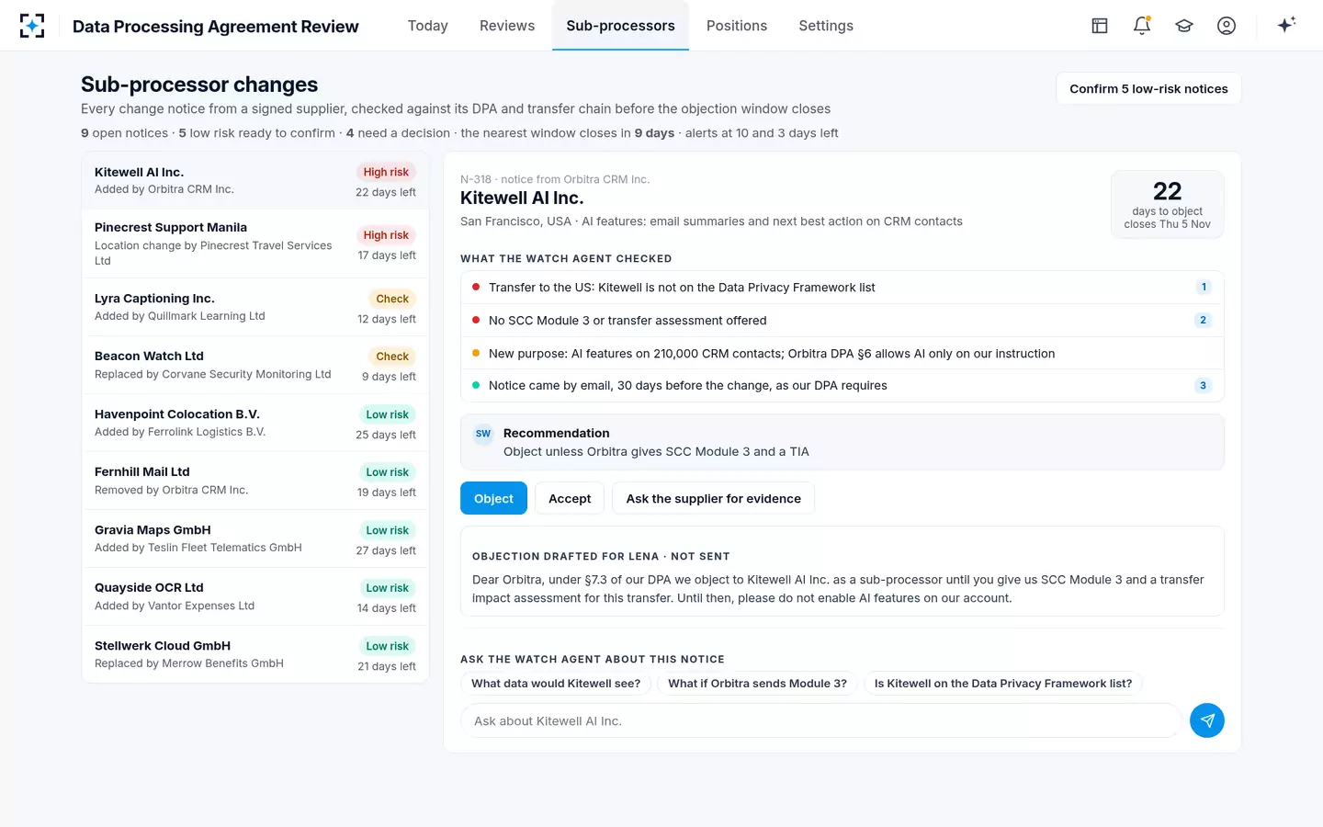The image size is (1323, 827).
Task: Focus the 'Ask about Kitewell AI Inc.' field
Action: coord(820,720)
